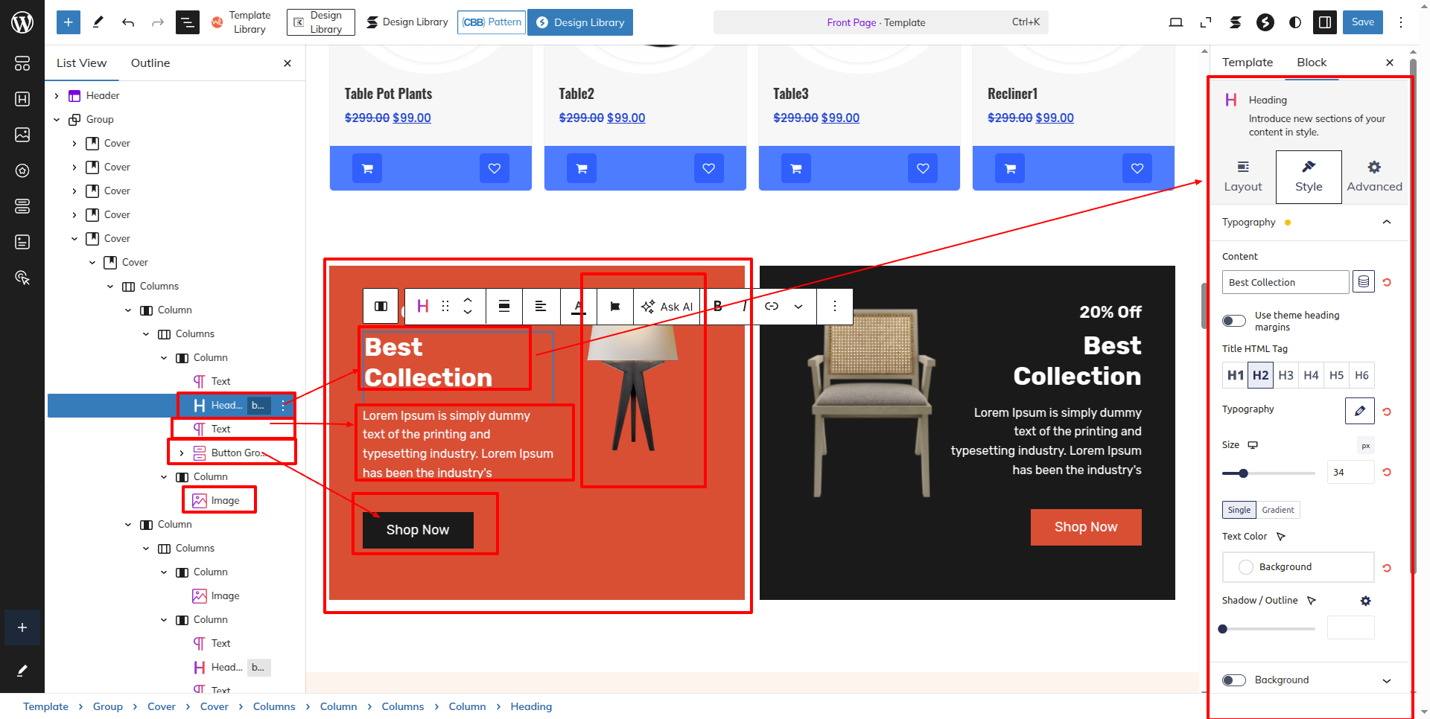The image size is (1430, 719).
Task: Click the CBB Pattern button
Action: point(492,22)
